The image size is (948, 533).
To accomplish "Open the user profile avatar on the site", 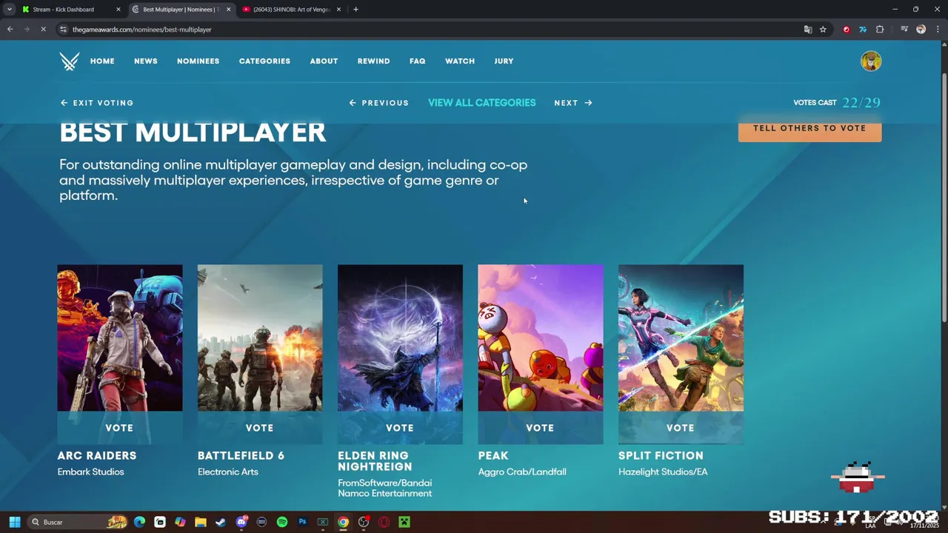I will tap(871, 61).
